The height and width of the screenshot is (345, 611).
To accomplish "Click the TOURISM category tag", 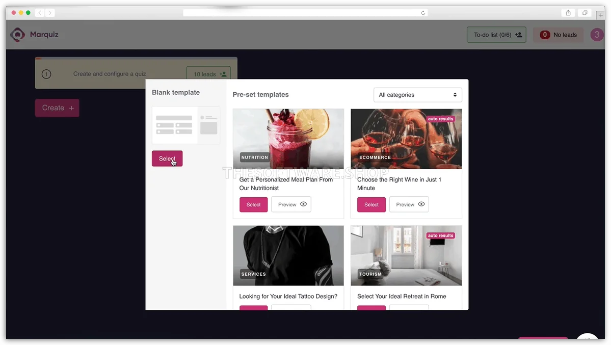I will point(370,274).
